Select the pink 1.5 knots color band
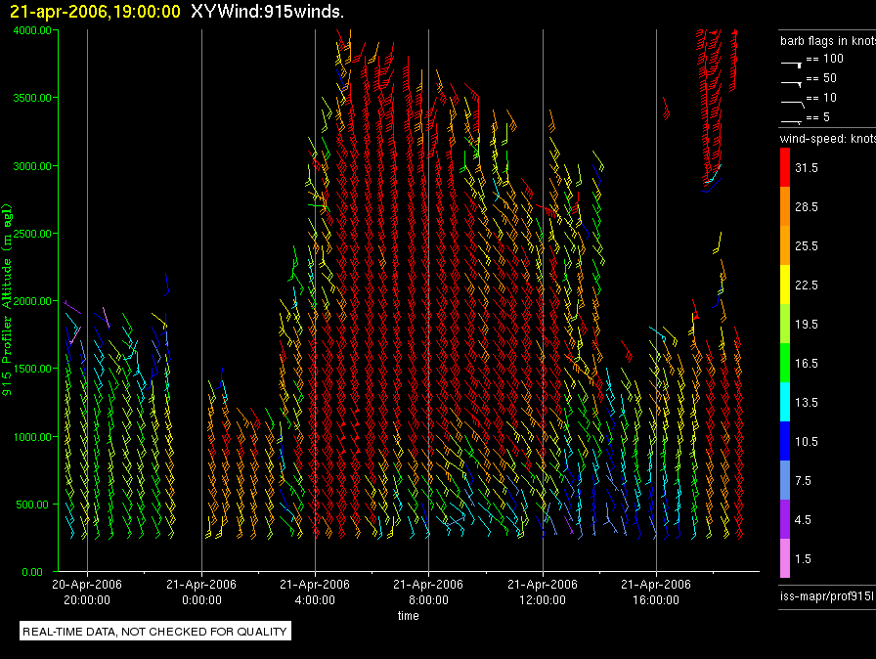The image size is (876, 659). pyautogui.click(x=784, y=558)
